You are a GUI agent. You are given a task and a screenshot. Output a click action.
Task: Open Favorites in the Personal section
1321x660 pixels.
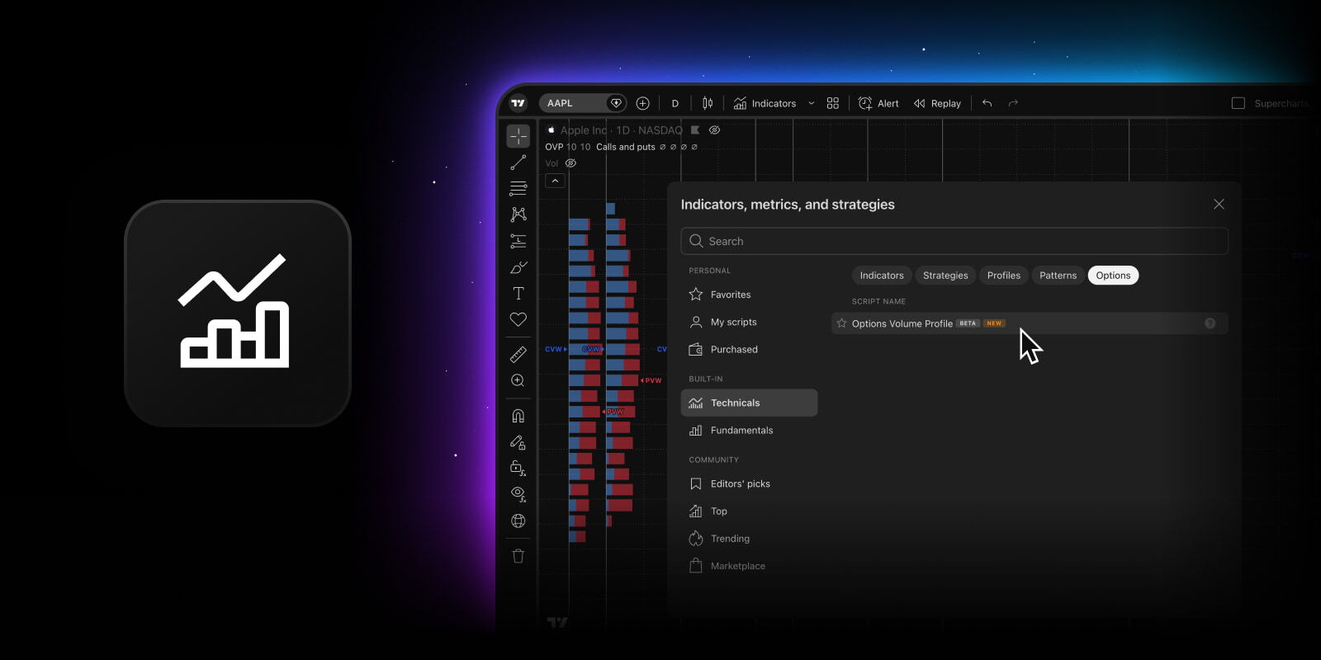(749, 295)
